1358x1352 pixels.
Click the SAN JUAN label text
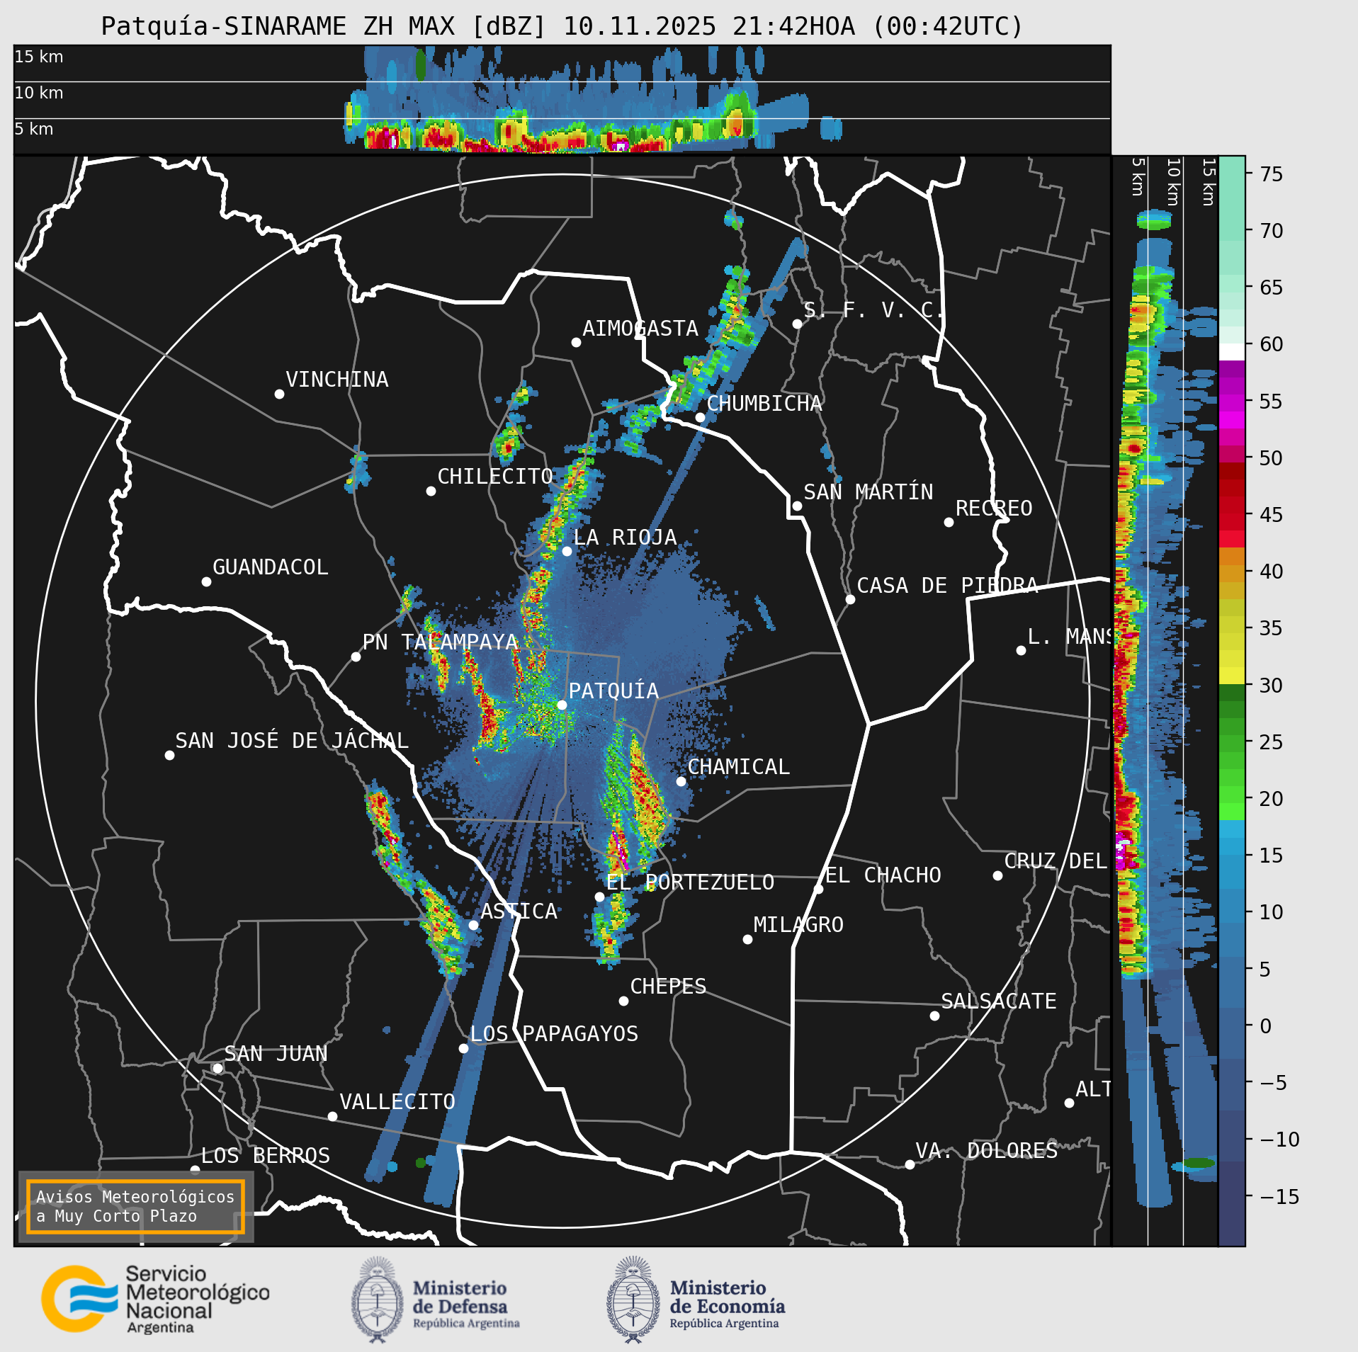(x=276, y=1054)
